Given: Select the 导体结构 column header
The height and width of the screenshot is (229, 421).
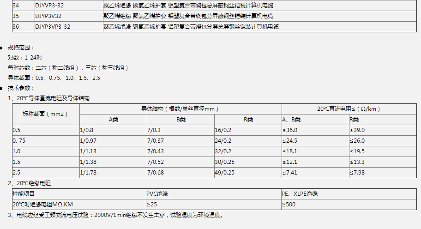Looking at the screenshot, I should click(180, 109).
